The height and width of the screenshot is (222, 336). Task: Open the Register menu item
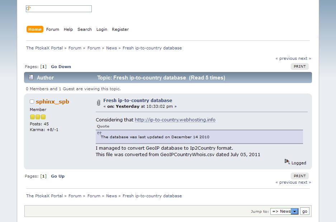tap(120, 29)
